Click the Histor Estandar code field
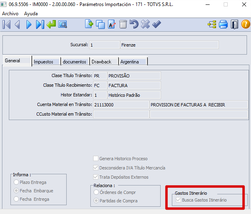The height and width of the screenshot is (214, 251). (x=100, y=95)
